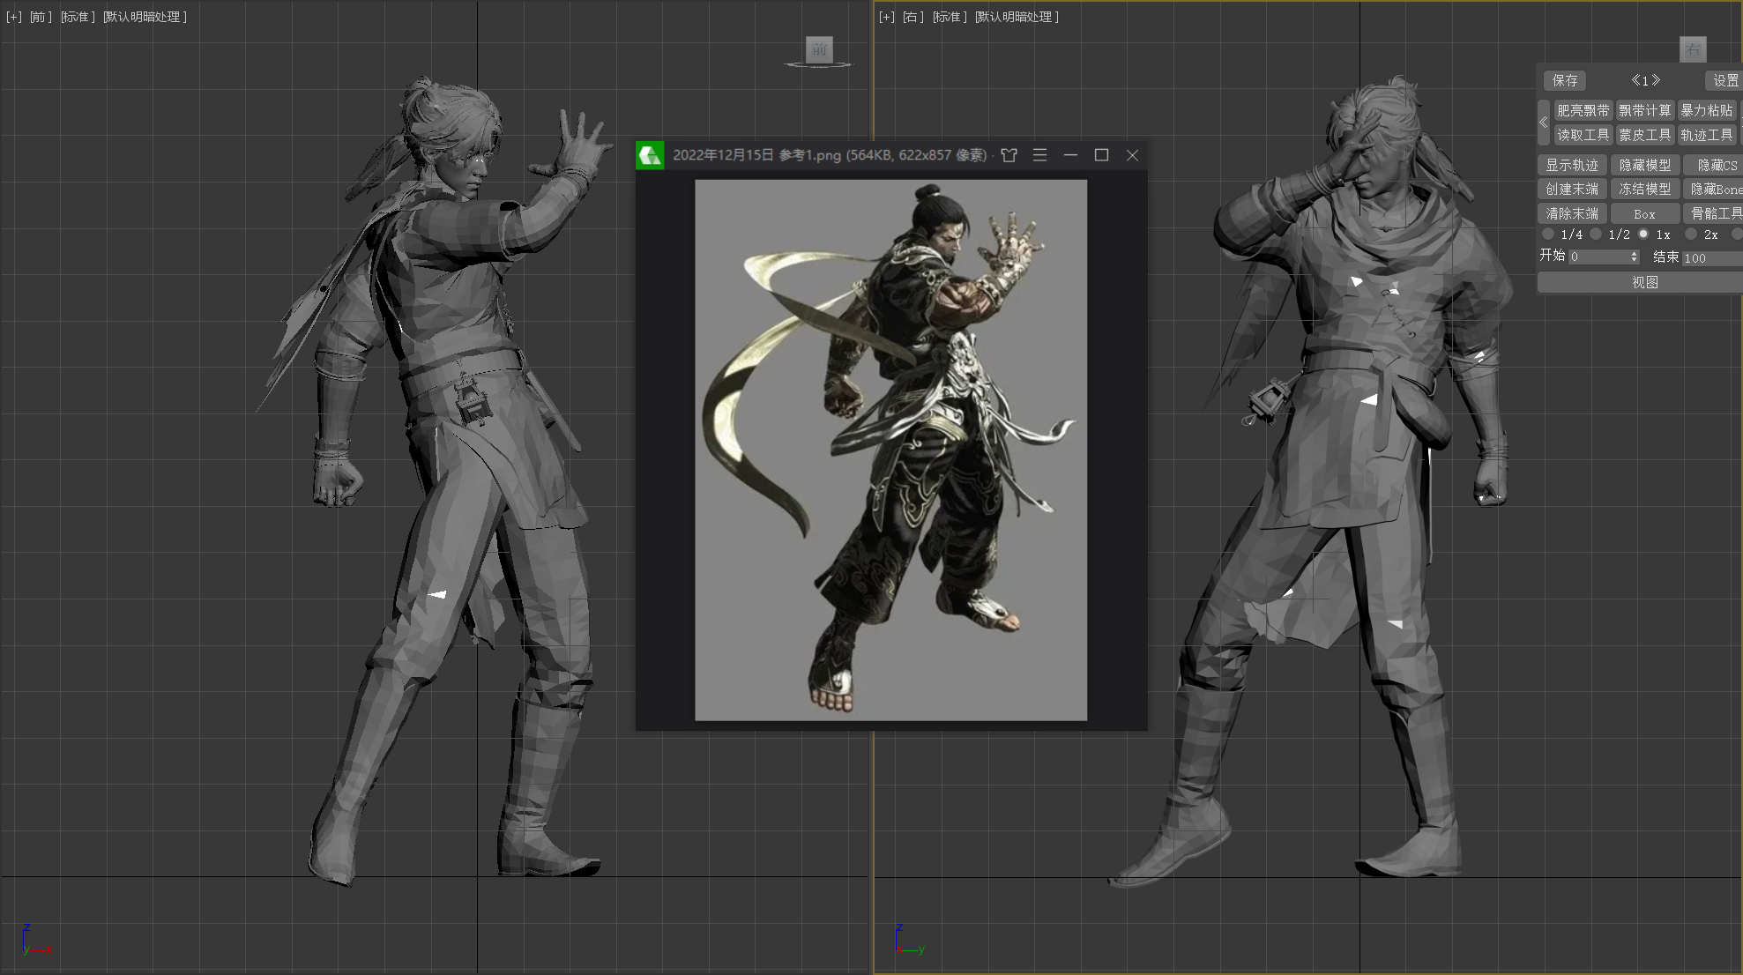Image resolution: width=1743 pixels, height=975 pixels.
Task: Switch to the 读取工具 tool tab
Action: pos(1583,135)
